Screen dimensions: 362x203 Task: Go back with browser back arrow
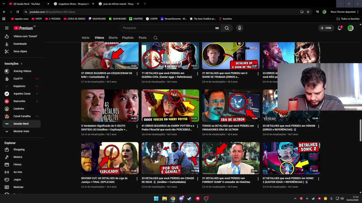(x=4, y=12)
